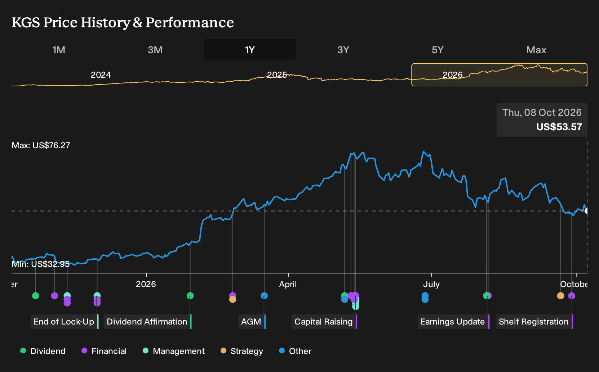This screenshot has height=372, width=599.
Task: Toggle the Strategy legend filter
Action: coord(242,351)
